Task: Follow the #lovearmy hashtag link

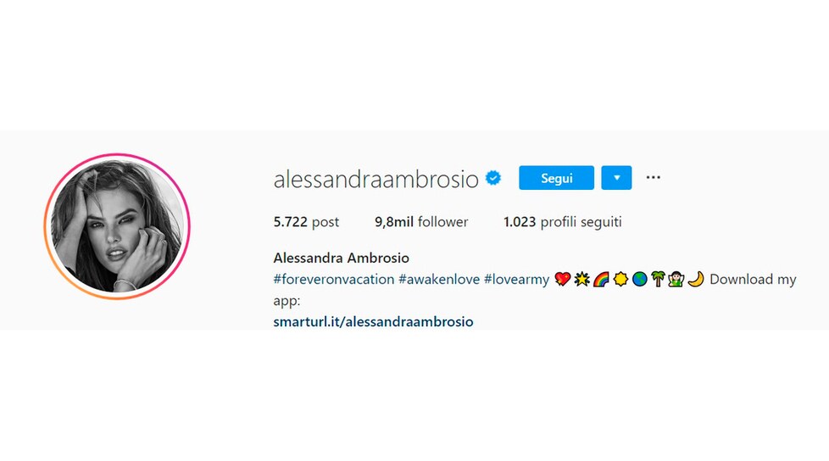Action: point(516,279)
